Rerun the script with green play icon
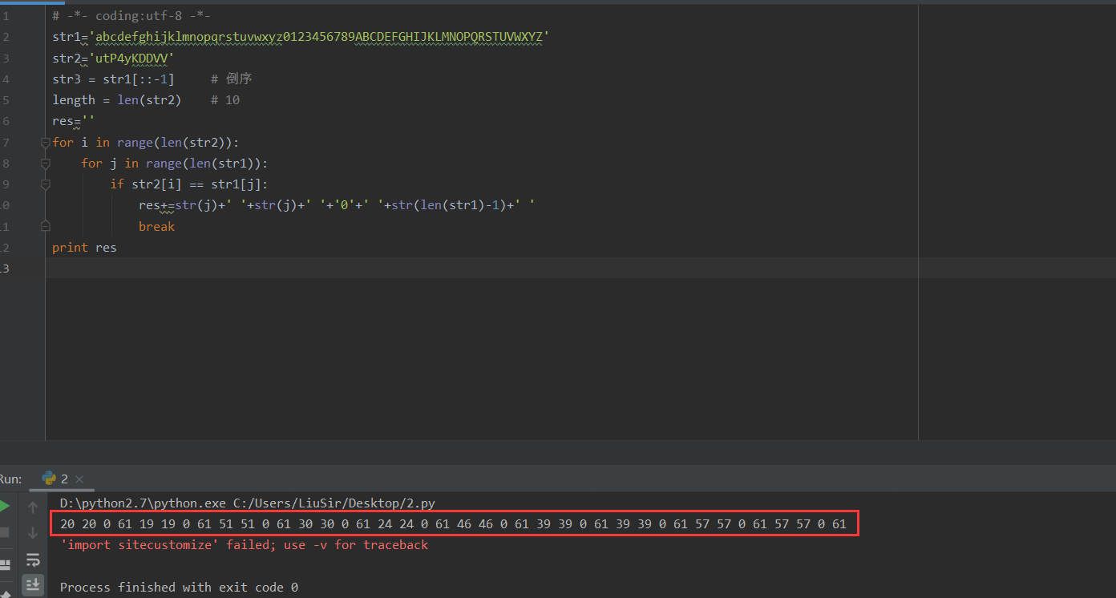This screenshot has width=1116, height=598. tap(4, 507)
